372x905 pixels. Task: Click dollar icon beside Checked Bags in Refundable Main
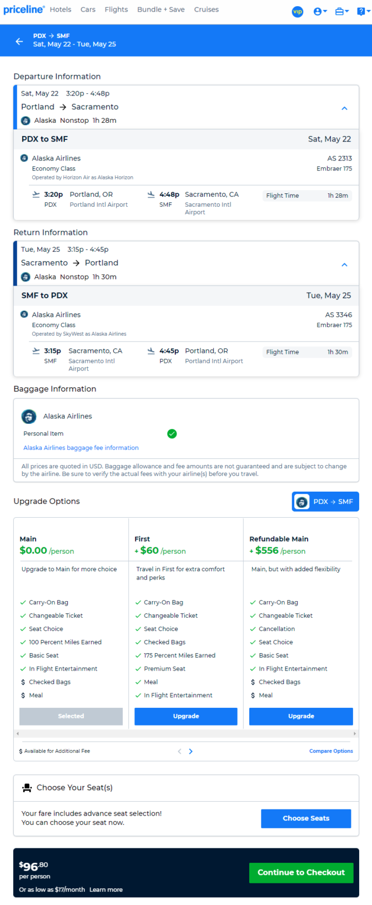[253, 682]
